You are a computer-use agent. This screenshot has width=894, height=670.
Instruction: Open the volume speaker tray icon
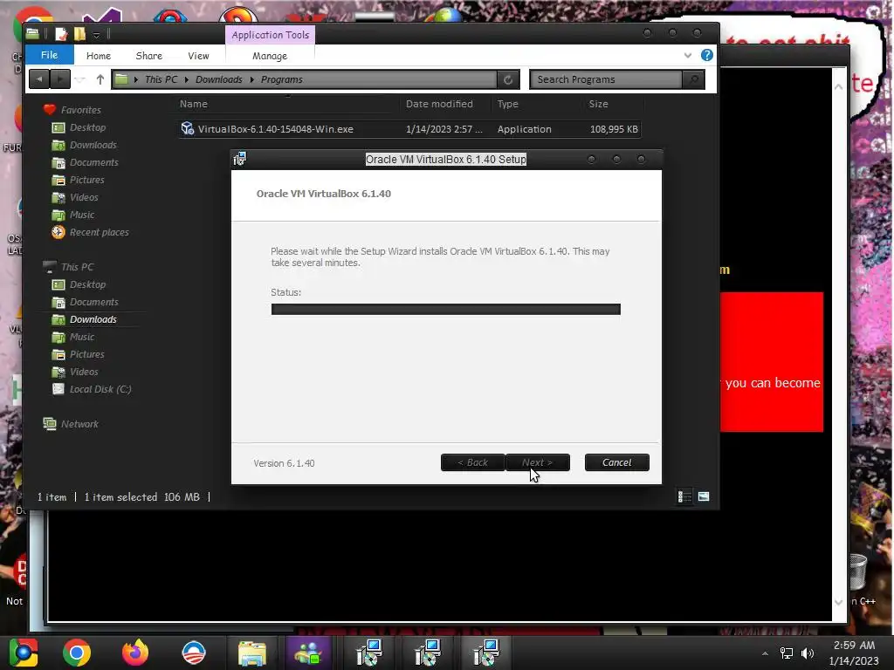click(808, 653)
